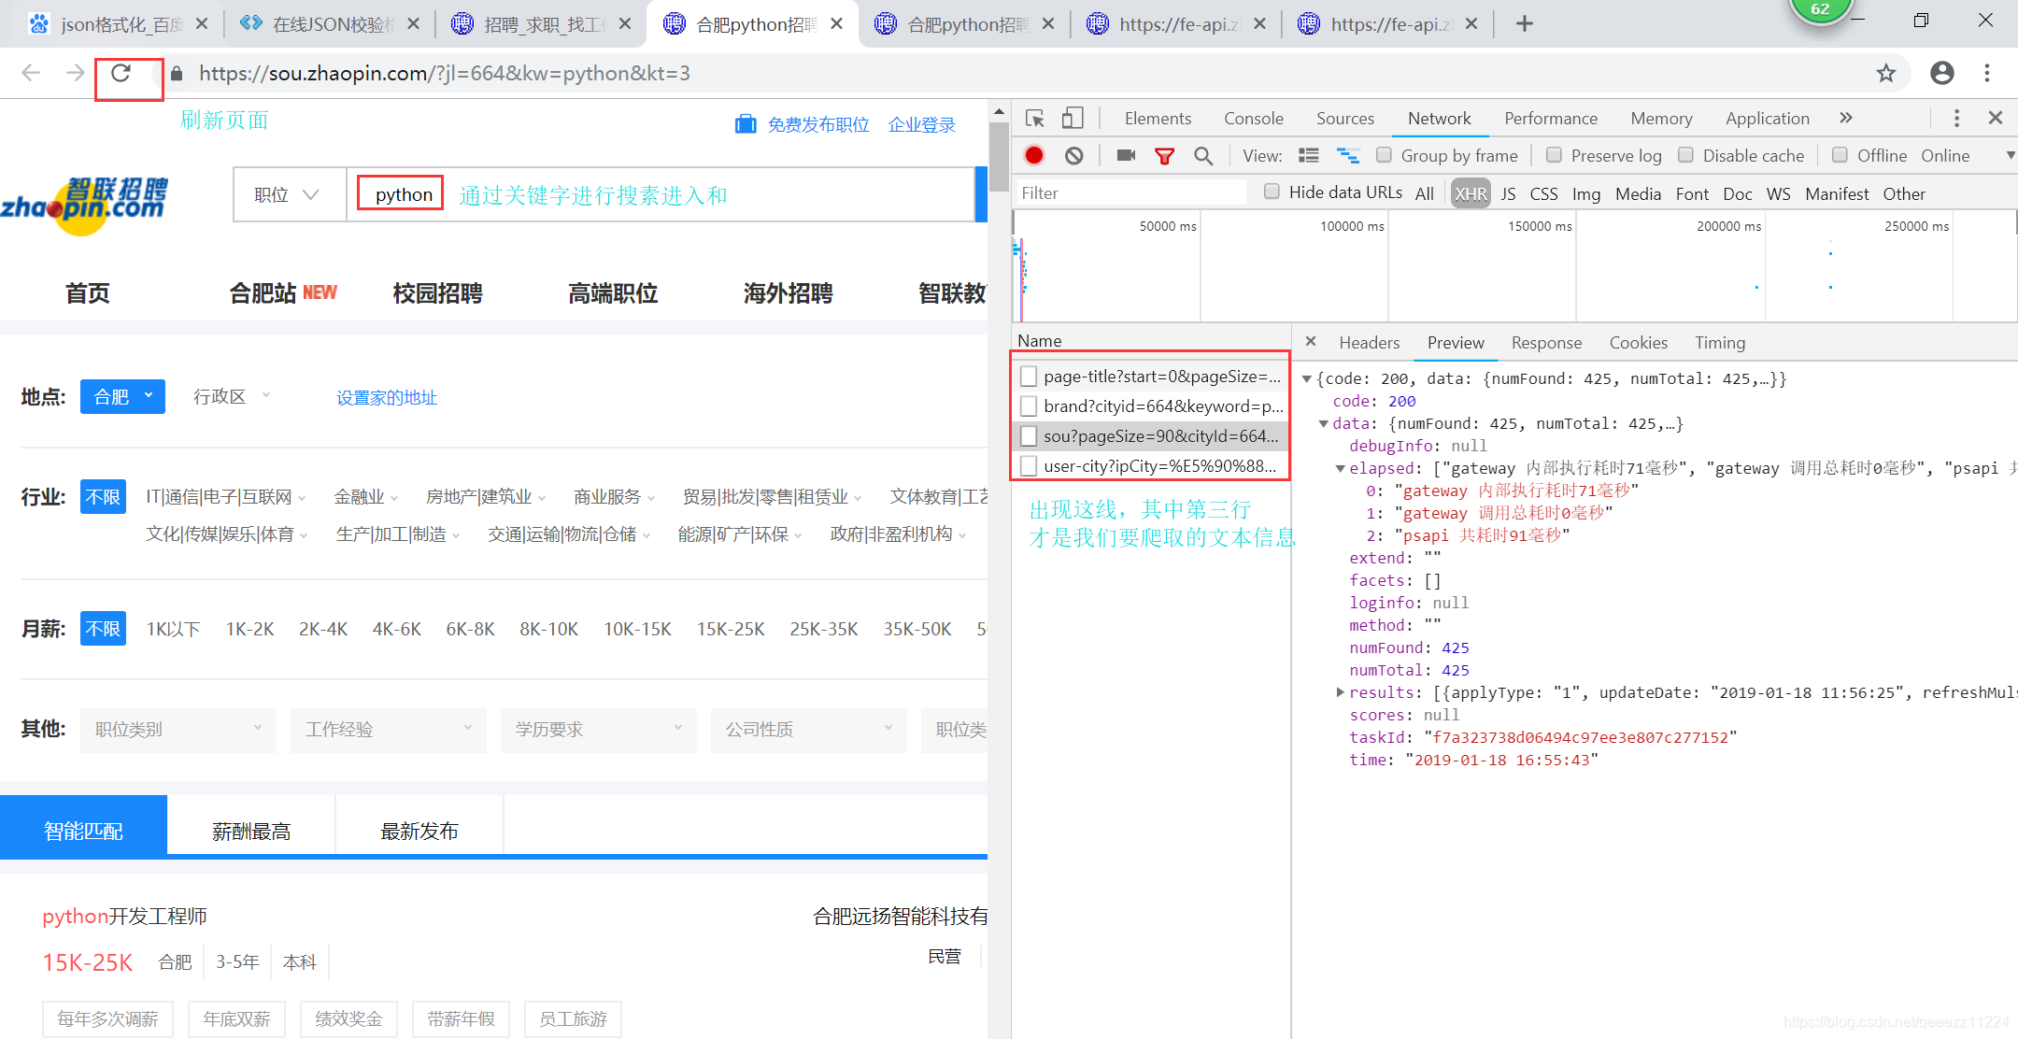Open the 公司性质 filter dropdown
The height and width of the screenshot is (1039, 2018).
pyautogui.click(x=809, y=729)
